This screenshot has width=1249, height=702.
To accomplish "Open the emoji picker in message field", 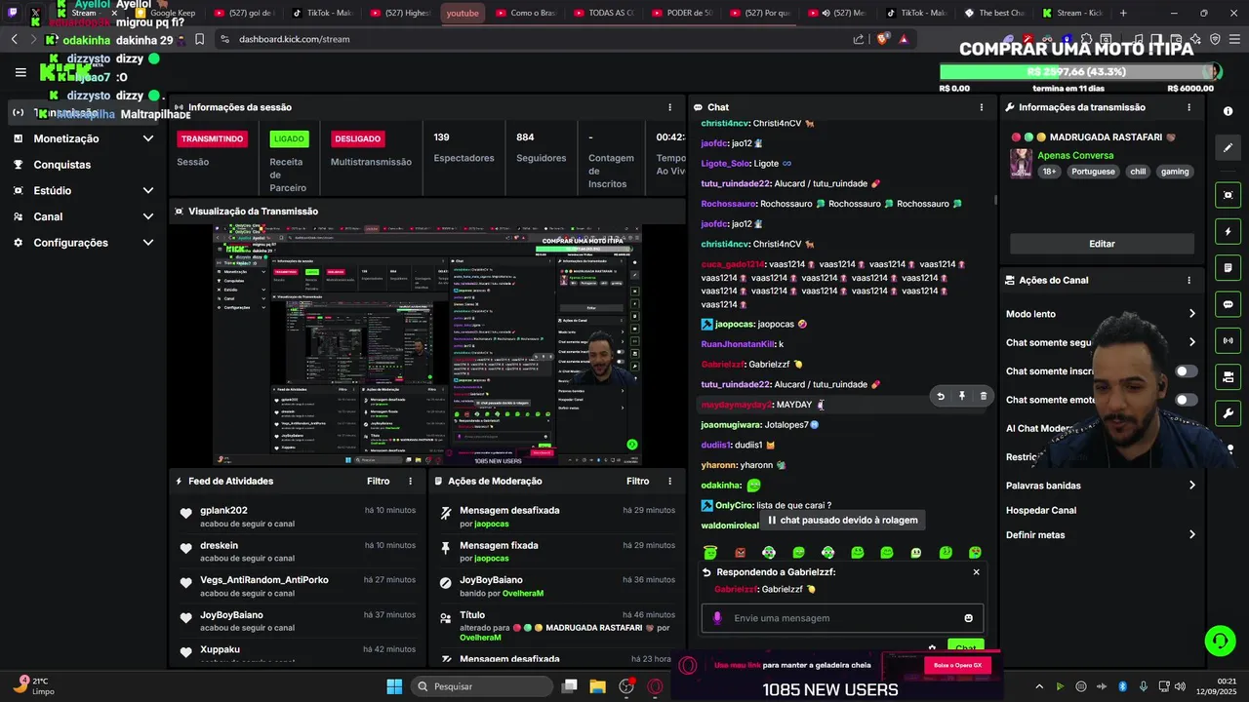I will pyautogui.click(x=968, y=618).
